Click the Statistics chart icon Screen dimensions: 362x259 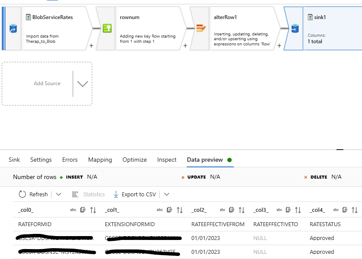click(x=75, y=195)
